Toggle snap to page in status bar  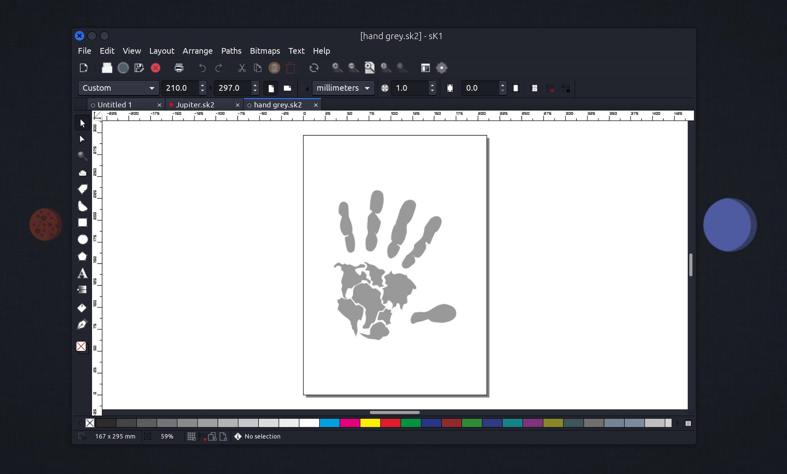223,436
